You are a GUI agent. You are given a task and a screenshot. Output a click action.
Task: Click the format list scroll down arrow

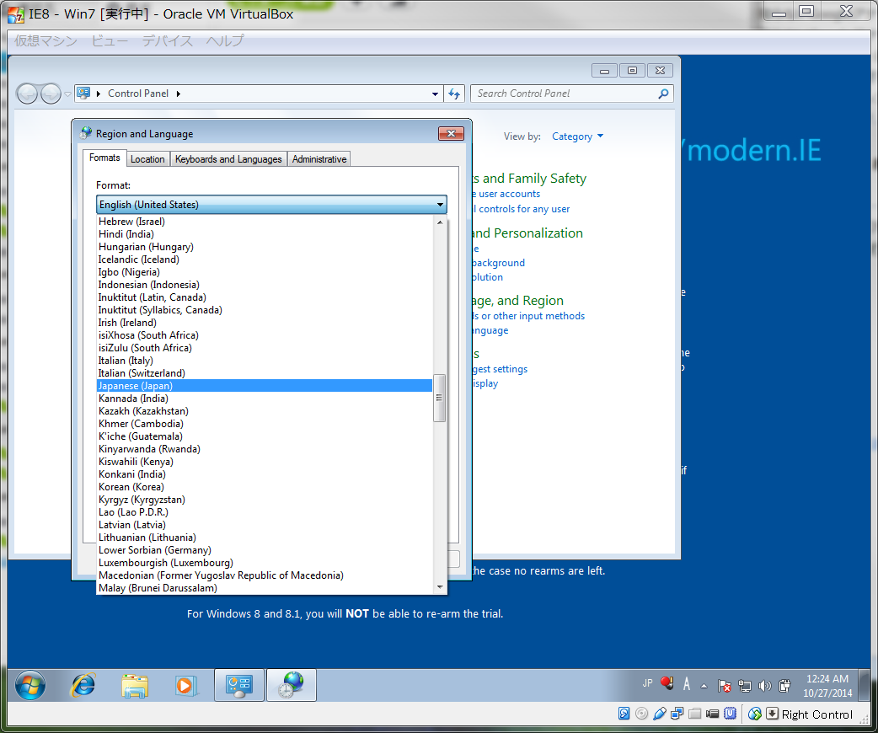point(440,587)
